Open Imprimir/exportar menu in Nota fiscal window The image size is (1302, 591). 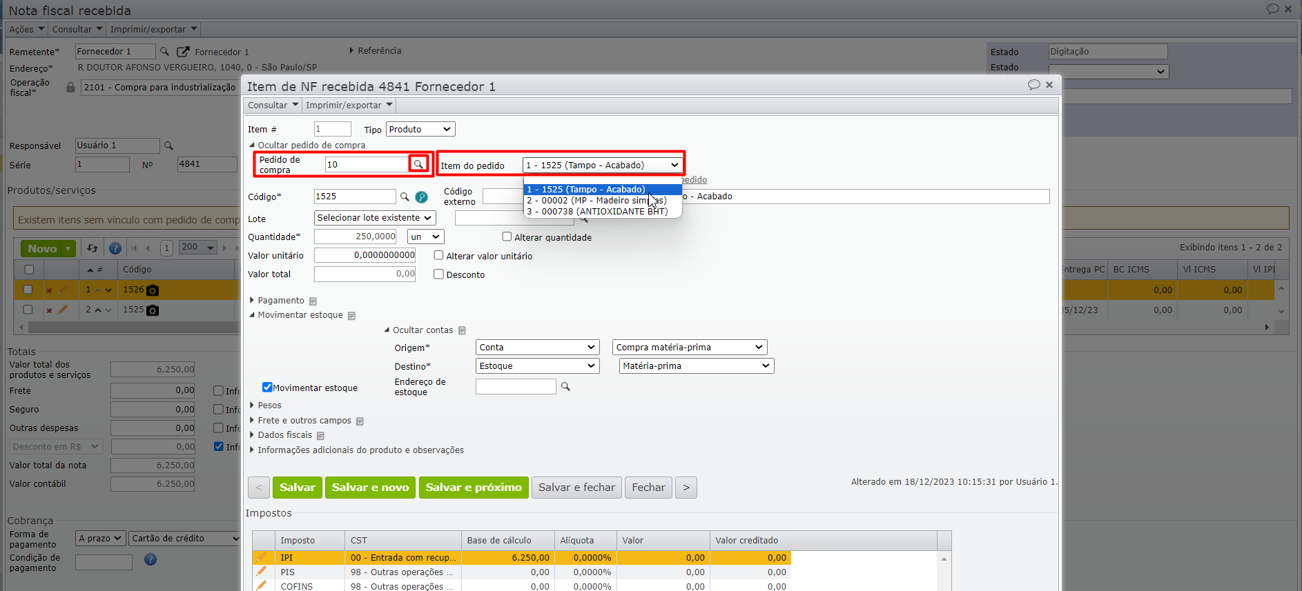153,30
